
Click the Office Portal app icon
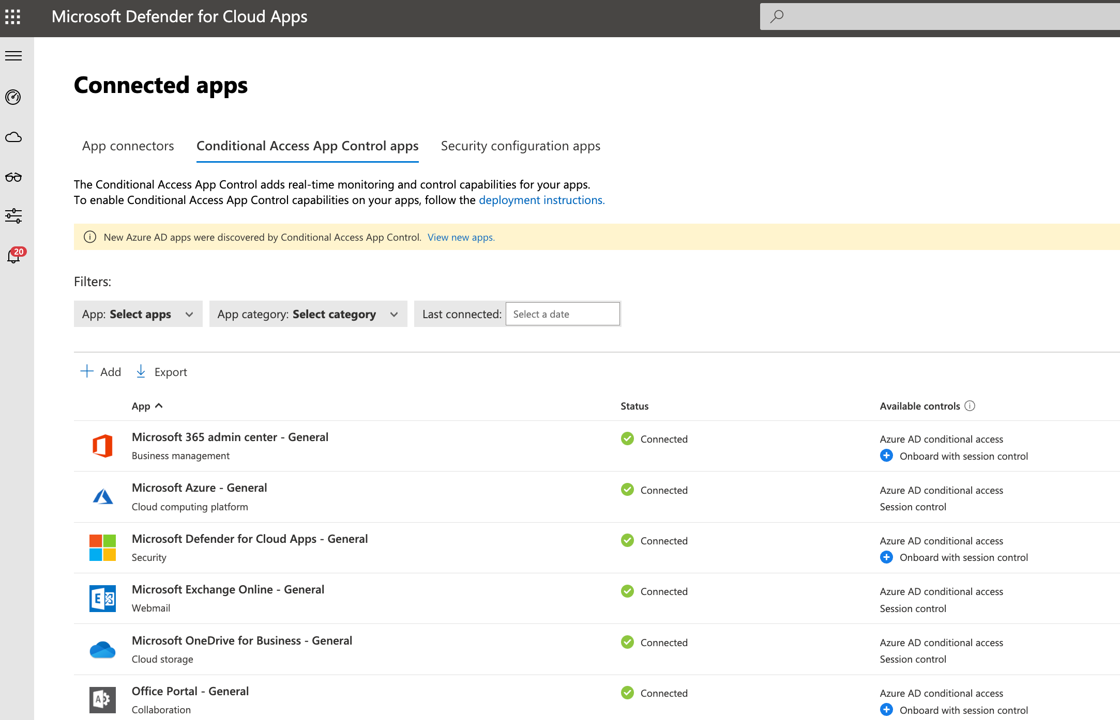[x=102, y=700]
